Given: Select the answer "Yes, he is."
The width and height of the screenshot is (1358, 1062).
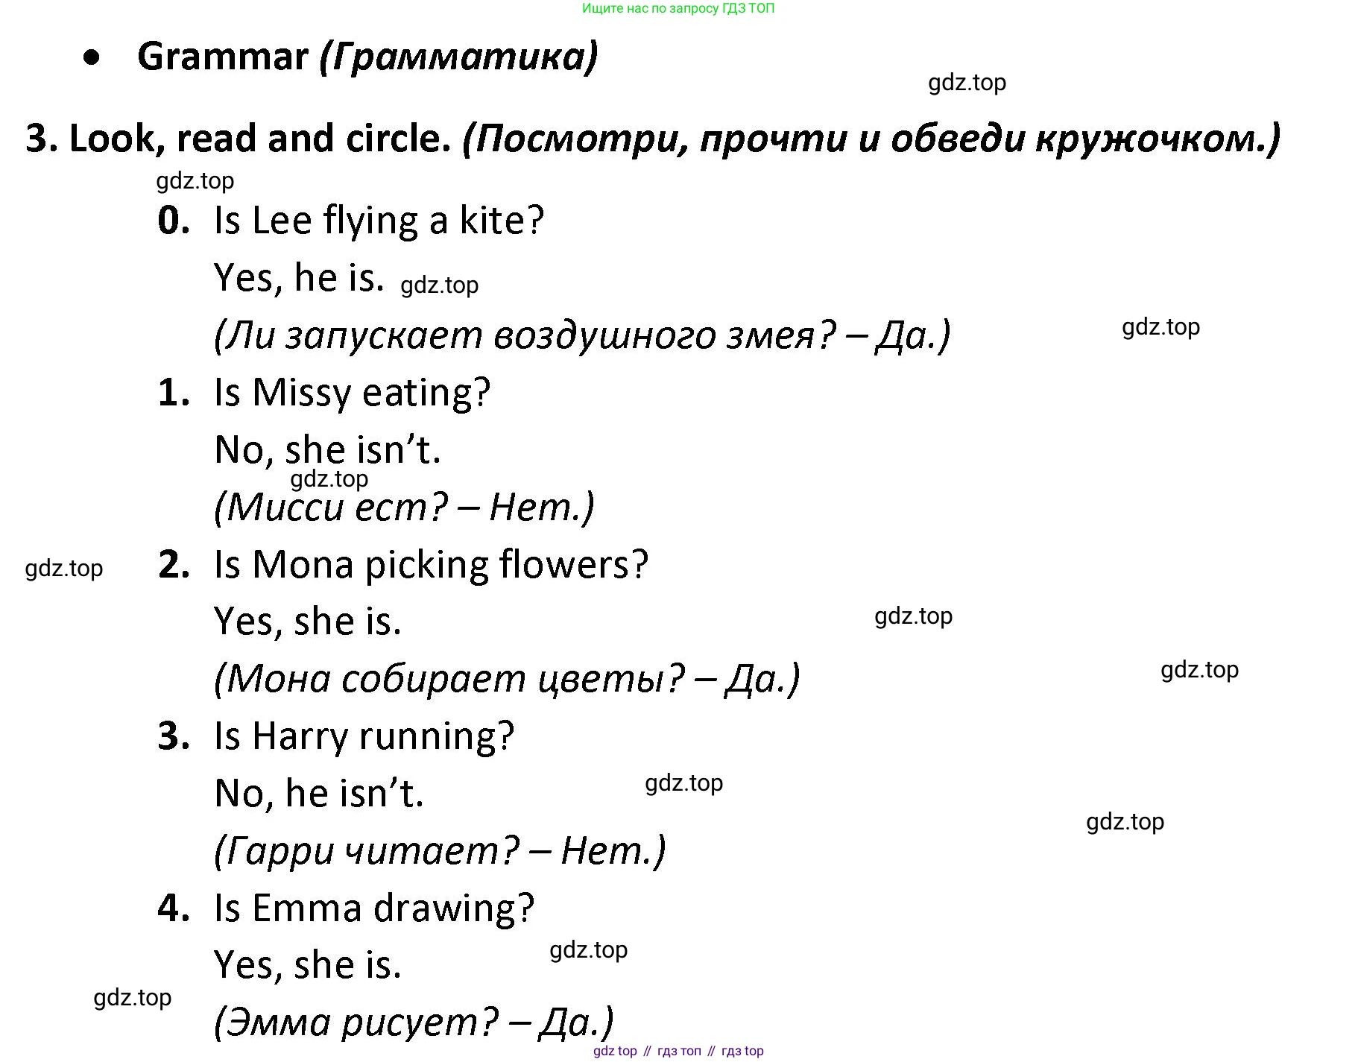Looking at the screenshot, I should pos(299,277).
